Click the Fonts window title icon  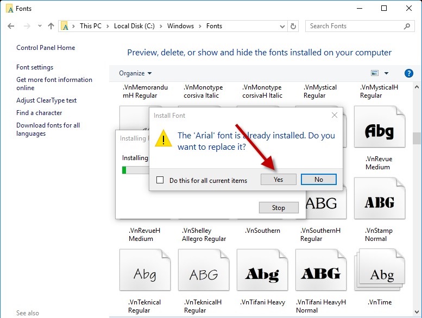click(10, 9)
